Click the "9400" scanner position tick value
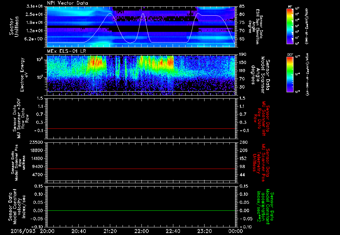This screenshot has width=340, height=235. (x=38, y=167)
